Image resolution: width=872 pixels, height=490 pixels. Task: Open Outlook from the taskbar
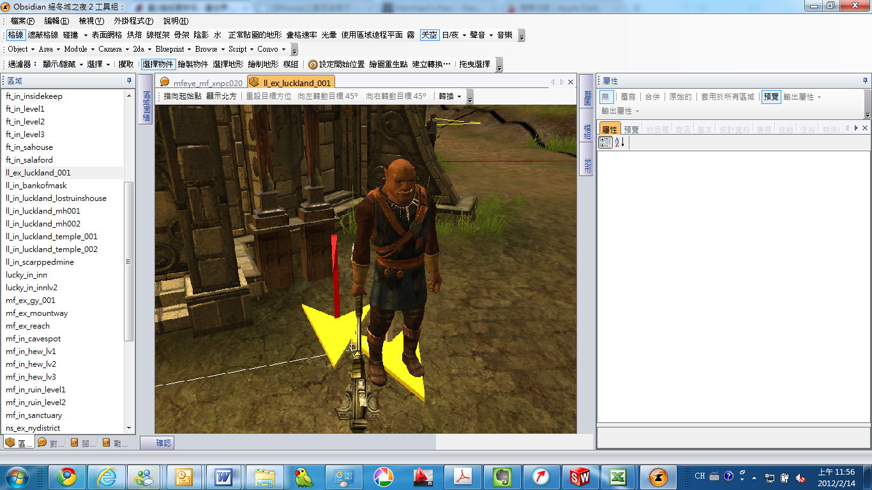[184, 477]
